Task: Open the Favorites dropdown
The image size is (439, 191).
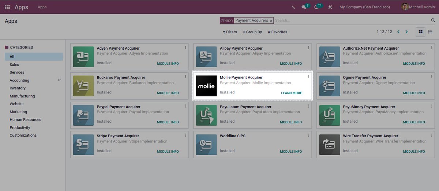Action: point(277,32)
